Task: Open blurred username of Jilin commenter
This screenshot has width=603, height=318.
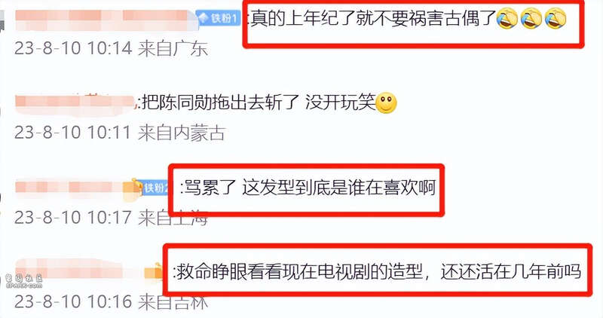Action: tap(80, 271)
